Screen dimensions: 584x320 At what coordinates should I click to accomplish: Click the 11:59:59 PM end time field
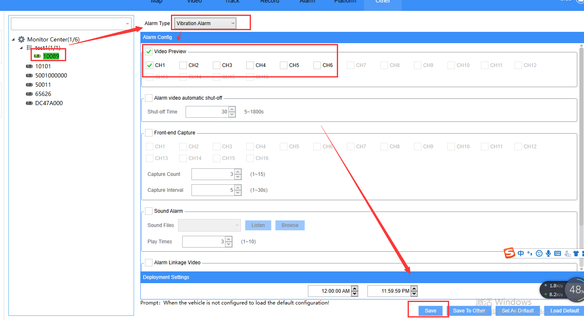pos(389,291)
